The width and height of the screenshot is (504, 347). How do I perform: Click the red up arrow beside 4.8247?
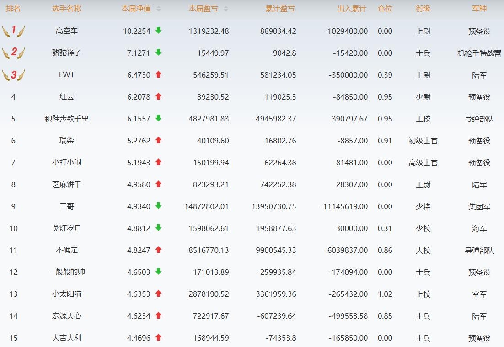159,250
